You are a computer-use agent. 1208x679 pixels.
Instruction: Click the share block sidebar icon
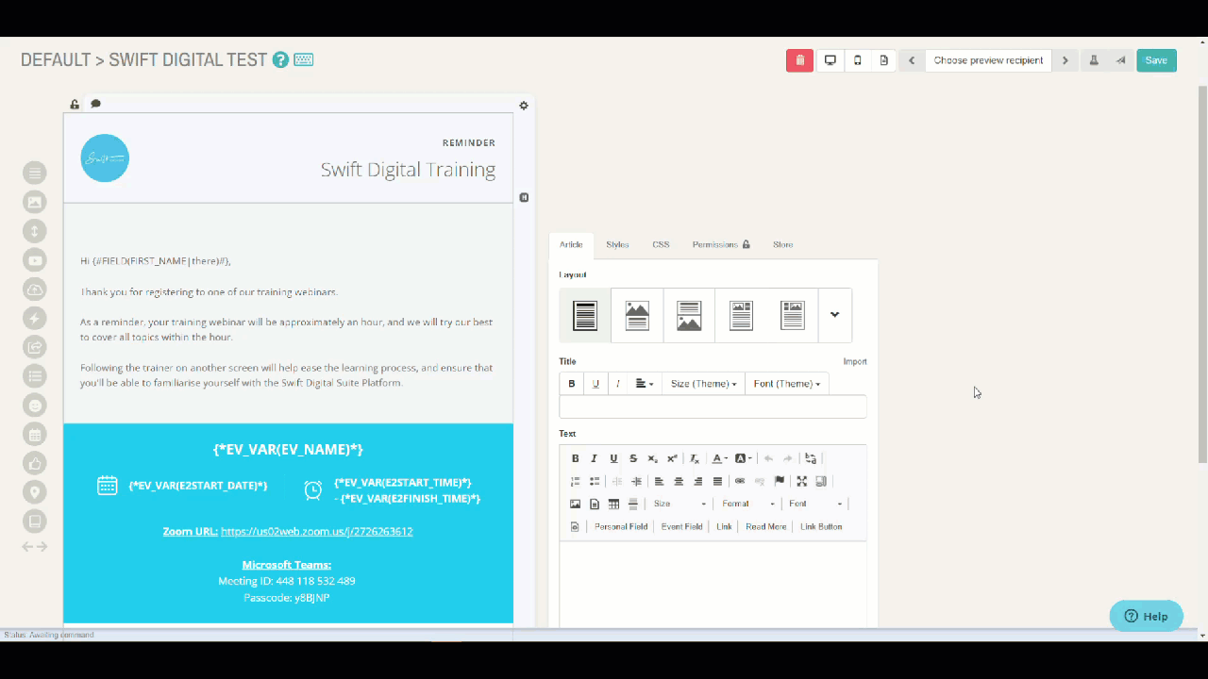pyautogui.click(x=35, y=347)
